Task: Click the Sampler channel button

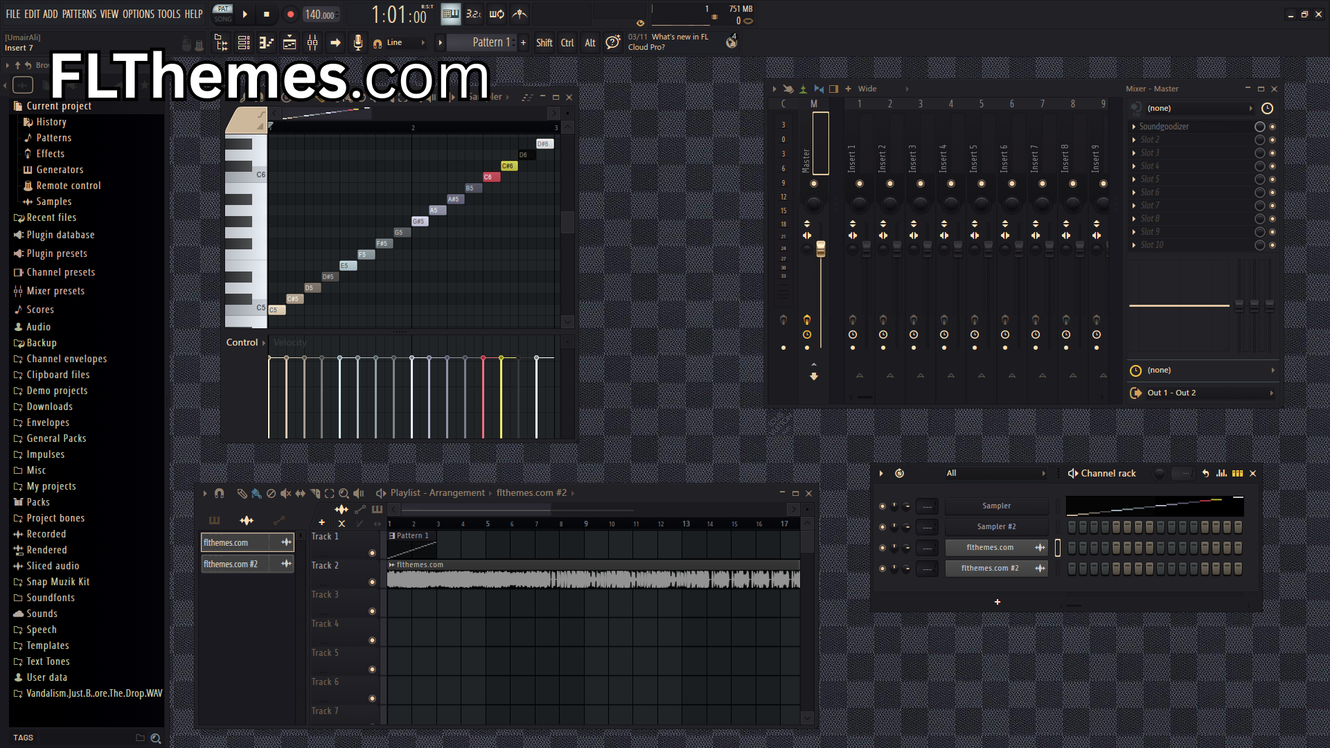Action: (996, 506)
